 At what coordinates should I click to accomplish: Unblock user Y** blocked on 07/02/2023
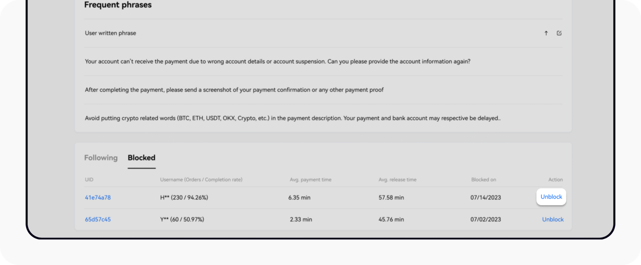(553, 220)
